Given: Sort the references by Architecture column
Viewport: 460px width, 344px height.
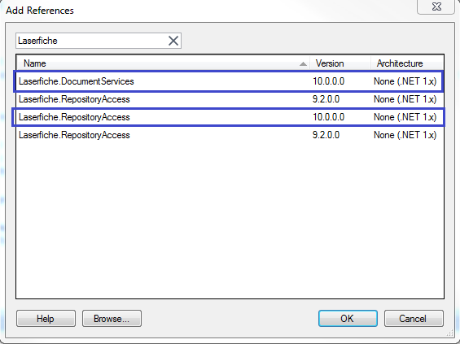Looking at the screenshot, I should [x=406, y=63].
